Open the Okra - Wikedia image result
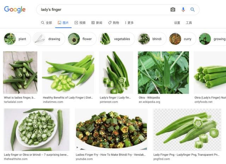This screenshot has width=226, height=164. click(x=163, y=72)
